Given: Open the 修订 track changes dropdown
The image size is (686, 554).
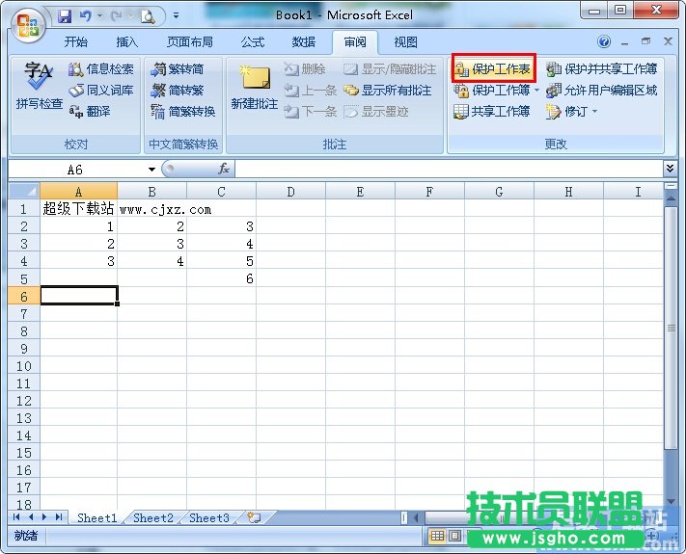Looking at the screenshot, I should point(571,112).
